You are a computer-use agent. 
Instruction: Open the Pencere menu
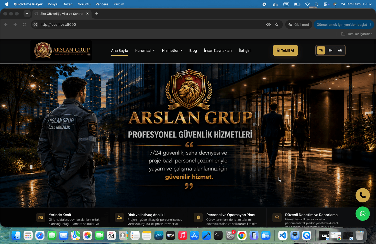[102, 4]
